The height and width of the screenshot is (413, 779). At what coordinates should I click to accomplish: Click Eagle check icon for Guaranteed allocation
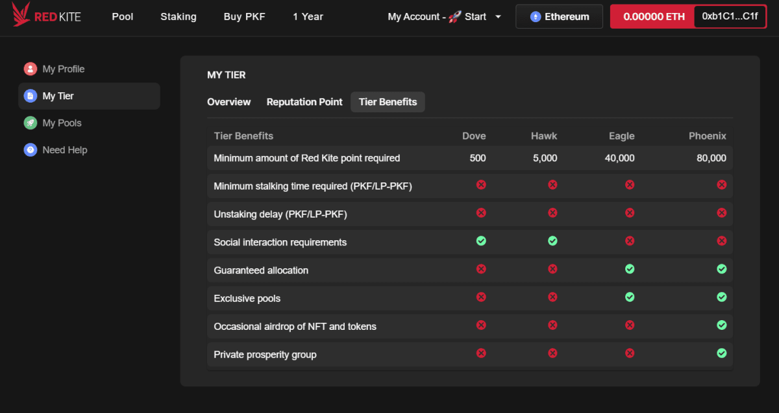630,269
